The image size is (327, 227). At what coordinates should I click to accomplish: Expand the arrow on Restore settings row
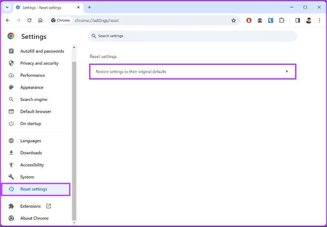pyautogui.click(x=287, y=71)
